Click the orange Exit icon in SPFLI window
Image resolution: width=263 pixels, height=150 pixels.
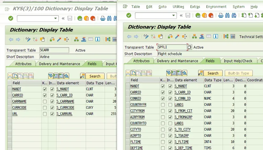point(204,16)
